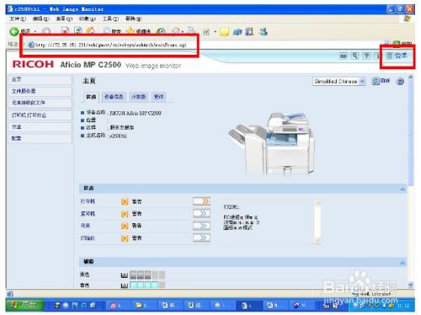Click the Ricoh header question-mark help icon
This screenshot has width=421, height=315.
click(366, 56)
